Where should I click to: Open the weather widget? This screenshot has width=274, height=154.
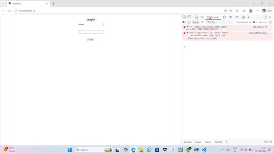pyautogui.click(x=9, y=150)
